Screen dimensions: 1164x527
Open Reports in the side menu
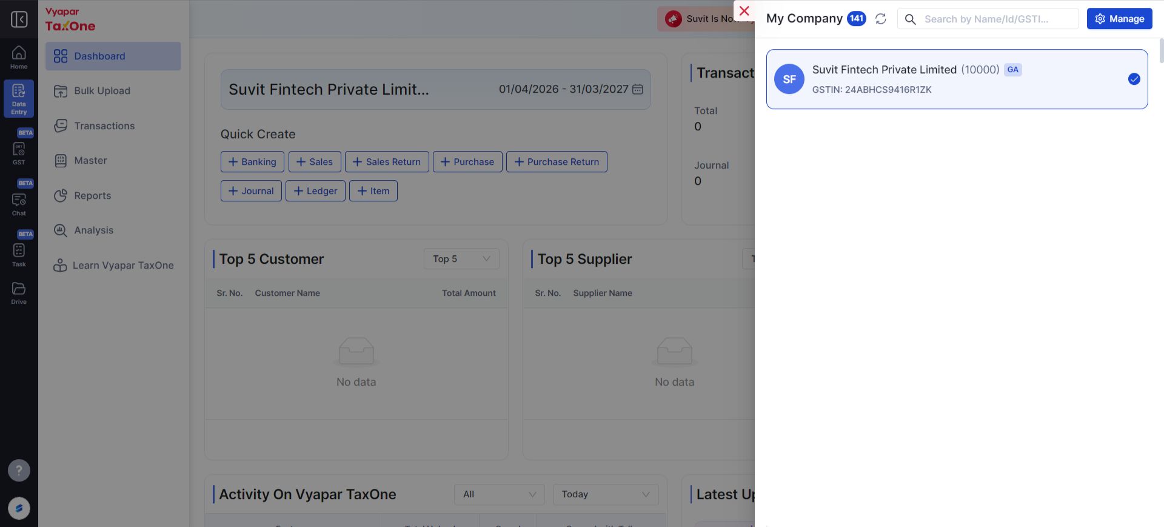(113, 196)
